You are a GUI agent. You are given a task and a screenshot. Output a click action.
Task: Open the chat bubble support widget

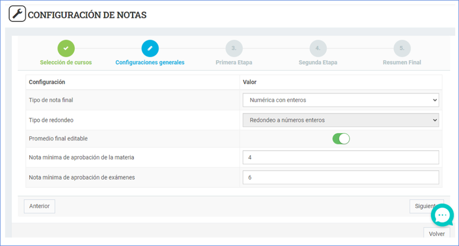(x=442, y=216)
